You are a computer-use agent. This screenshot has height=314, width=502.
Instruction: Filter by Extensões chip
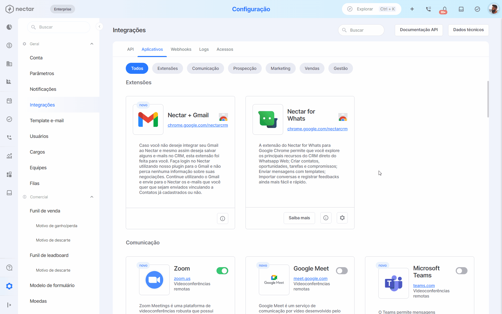pos(168,68)
